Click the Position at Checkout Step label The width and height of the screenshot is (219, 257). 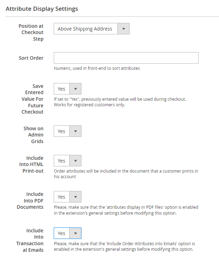31,32
